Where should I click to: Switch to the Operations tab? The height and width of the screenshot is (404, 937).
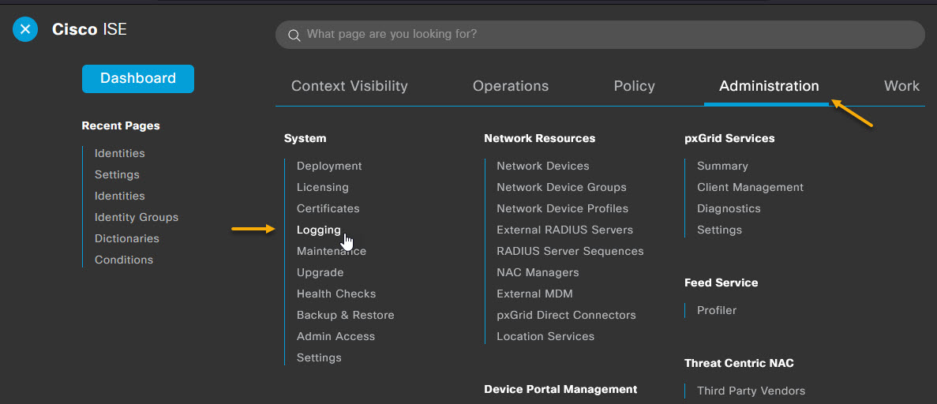510,86
